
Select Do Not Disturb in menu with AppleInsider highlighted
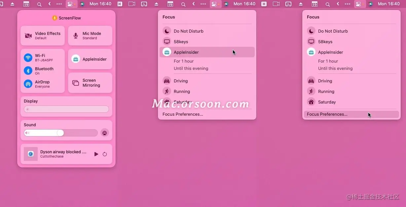(207, 31)
